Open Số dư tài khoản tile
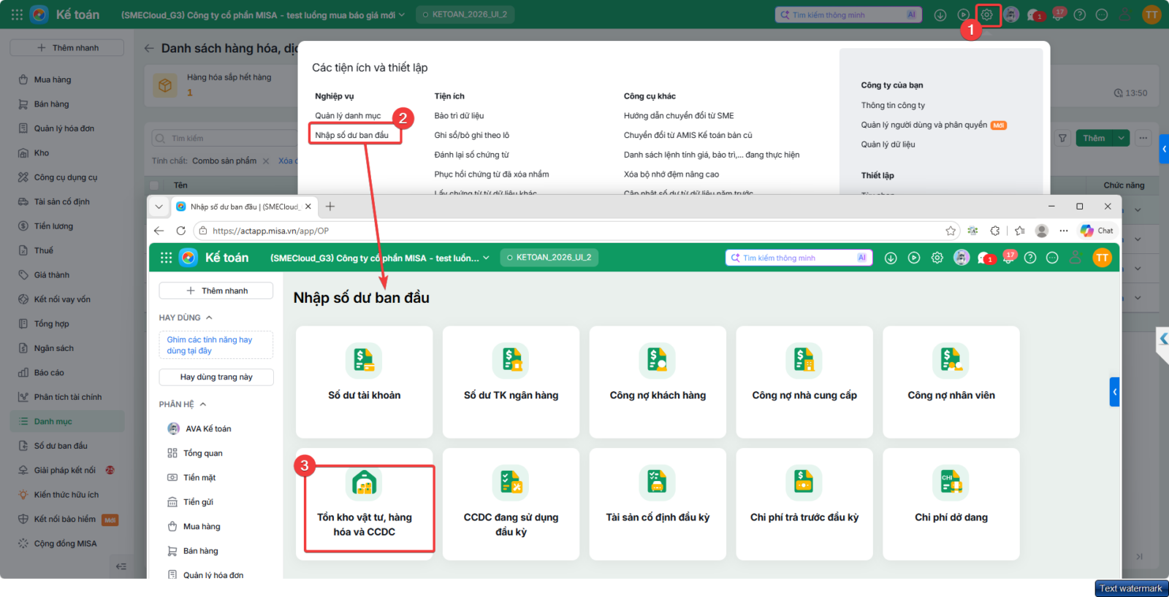1169x597 pixels. pos(365,382)
